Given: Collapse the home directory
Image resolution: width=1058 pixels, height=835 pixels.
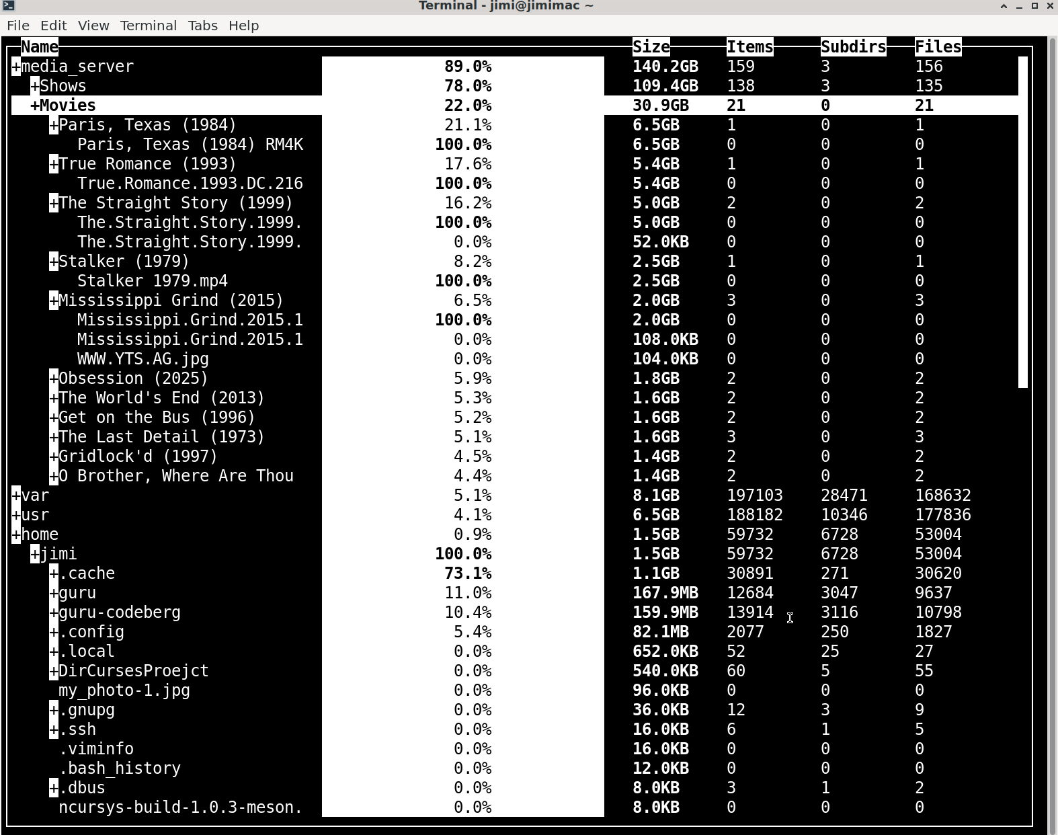Looking at the screenshot, I should pos(16,534).
